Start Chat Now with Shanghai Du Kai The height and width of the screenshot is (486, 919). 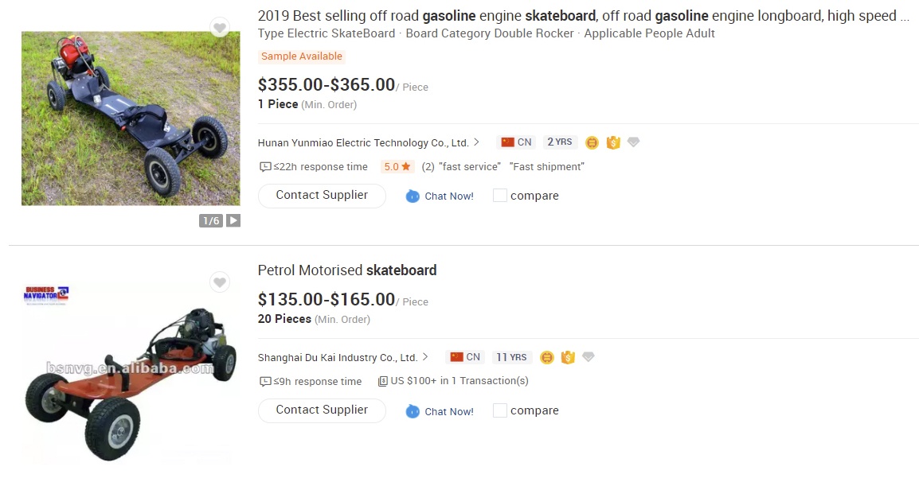pyautogui.click(x=440, y=411)
